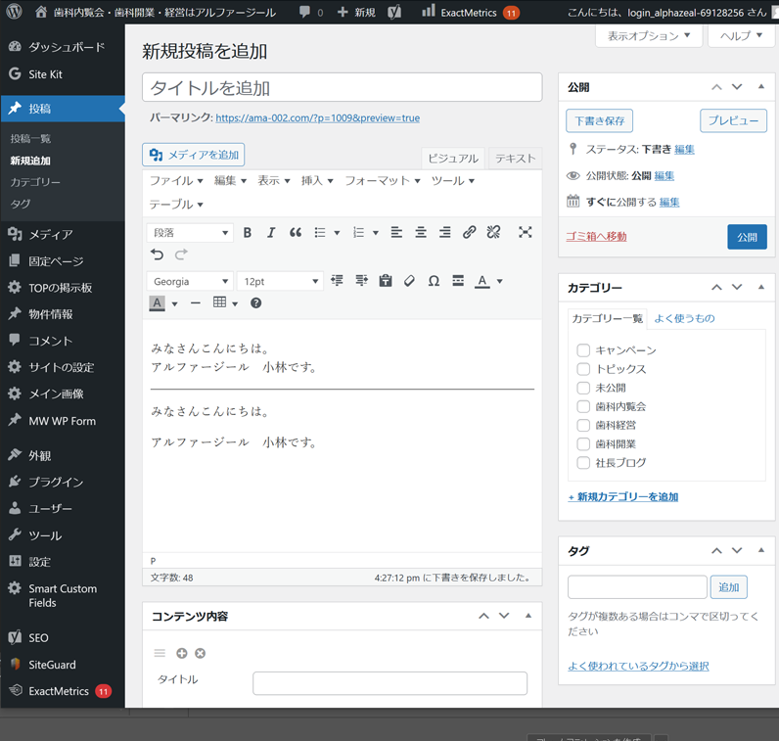The width and height of the screenshot is (779, 741).
Task: Check the キャンペーン category checkbox
Action: (583, 350)
